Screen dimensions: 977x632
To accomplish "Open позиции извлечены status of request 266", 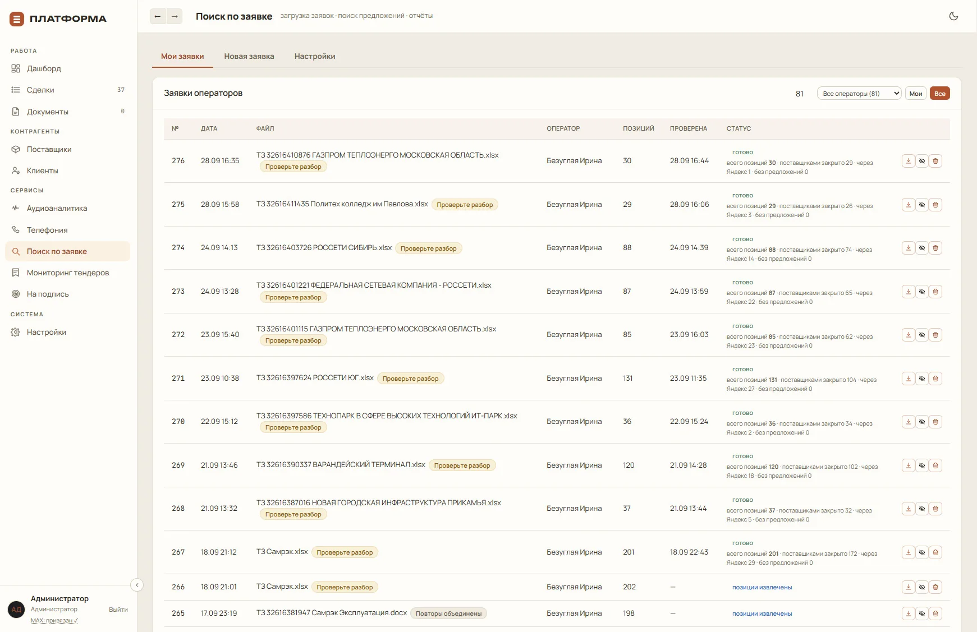I will [x=762, y=587].
